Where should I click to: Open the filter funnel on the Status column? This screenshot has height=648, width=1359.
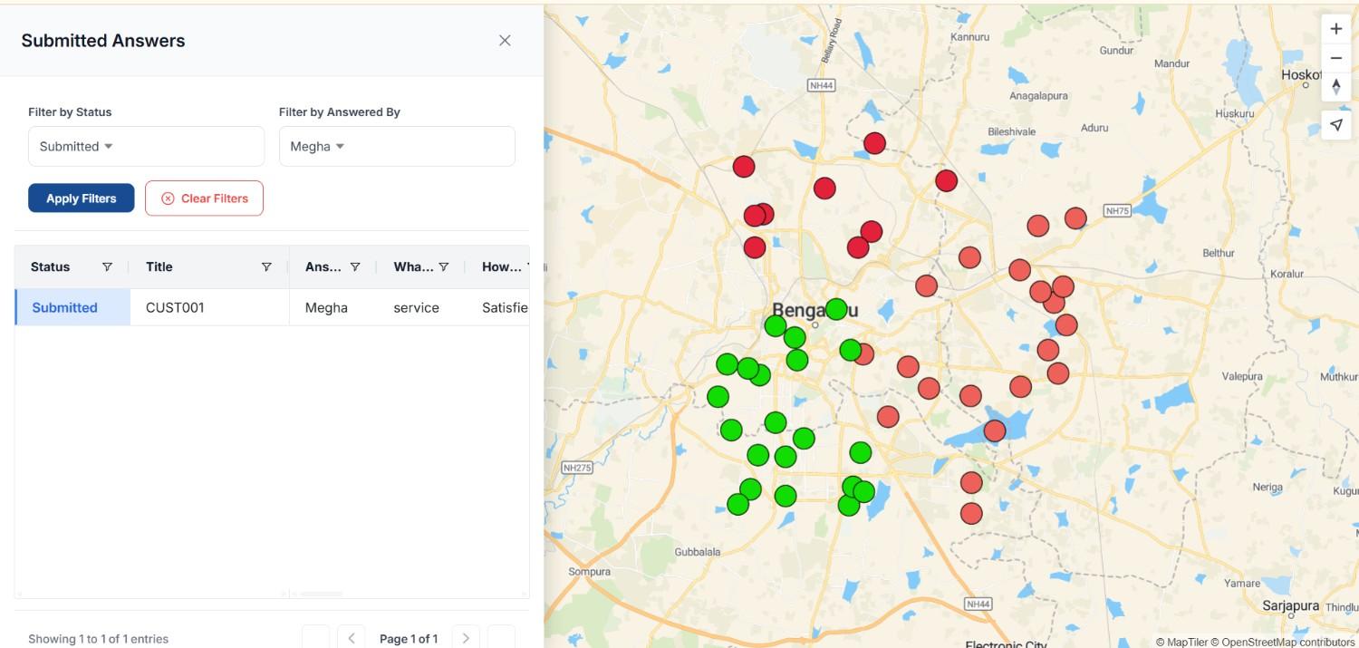point(106,266)
